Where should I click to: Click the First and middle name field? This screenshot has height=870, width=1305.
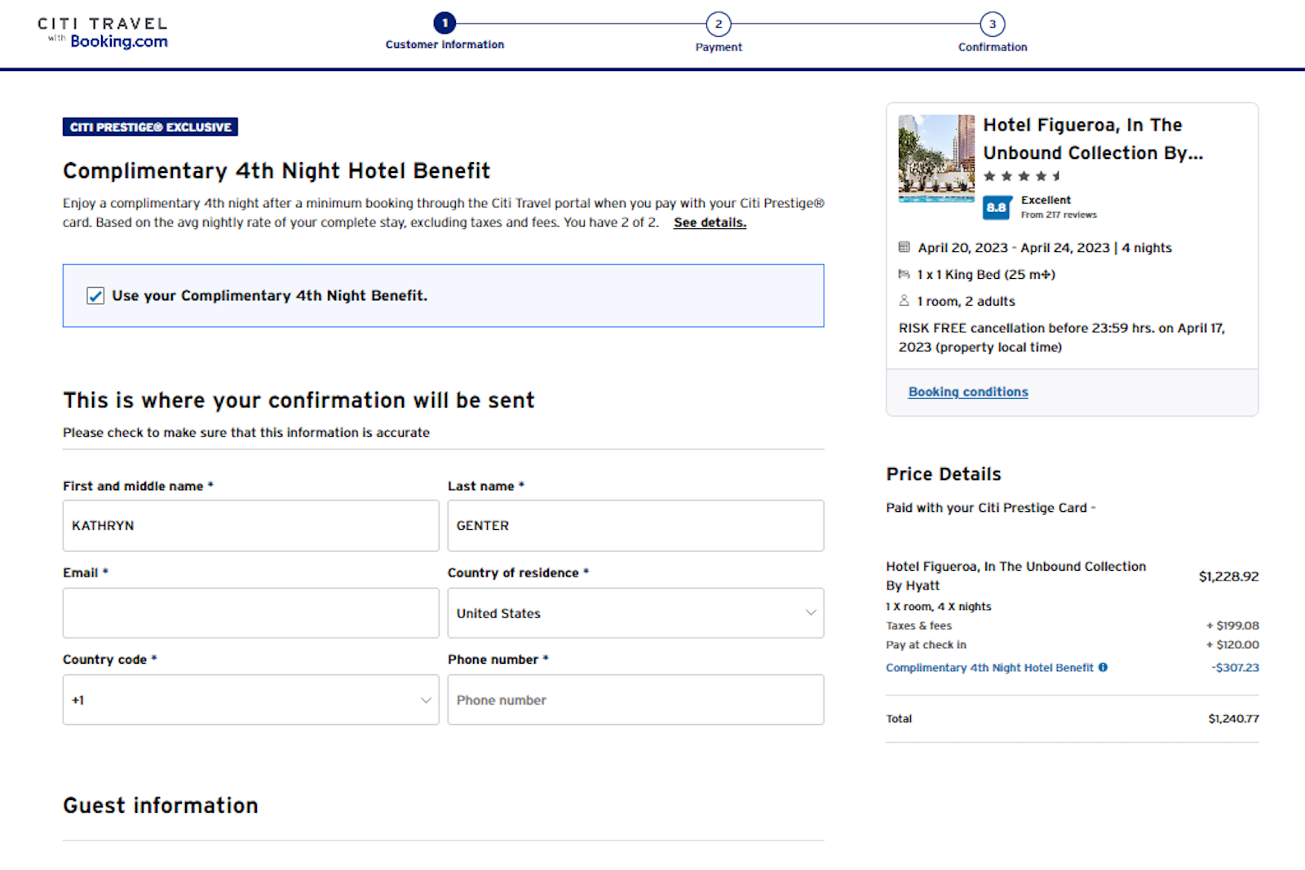250,526
